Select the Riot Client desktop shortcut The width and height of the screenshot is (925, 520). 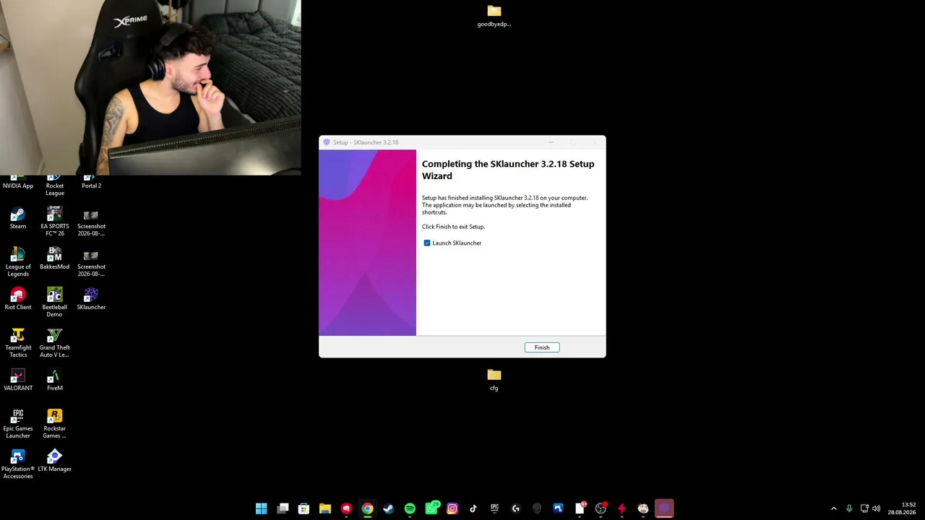[x=18, y=299]
